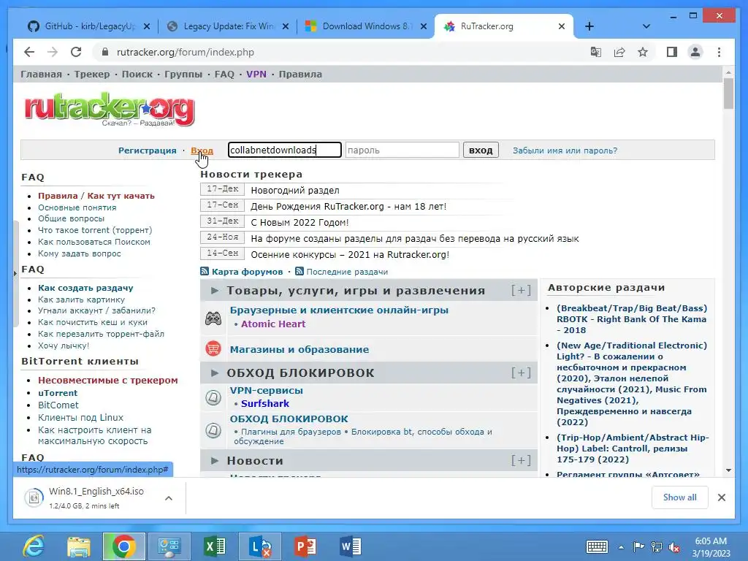
Task: Click the muted volume tray icon
Action: click(x=674, y=547)
